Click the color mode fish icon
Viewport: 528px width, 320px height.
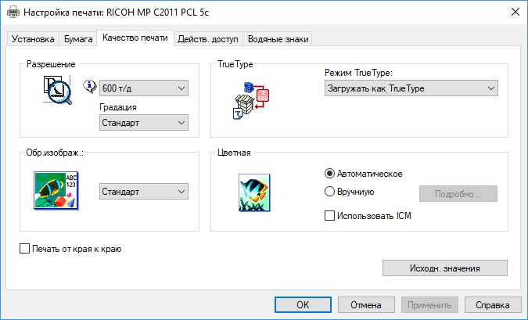click(253, 192)
